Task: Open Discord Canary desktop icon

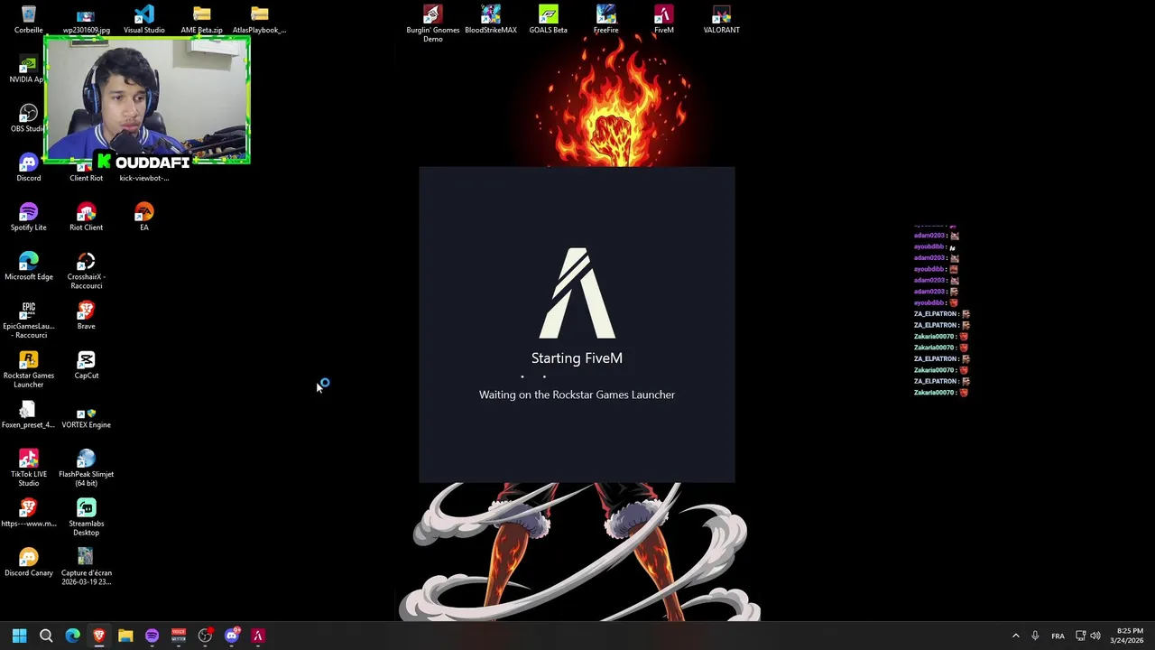Action: pos(28,562)
